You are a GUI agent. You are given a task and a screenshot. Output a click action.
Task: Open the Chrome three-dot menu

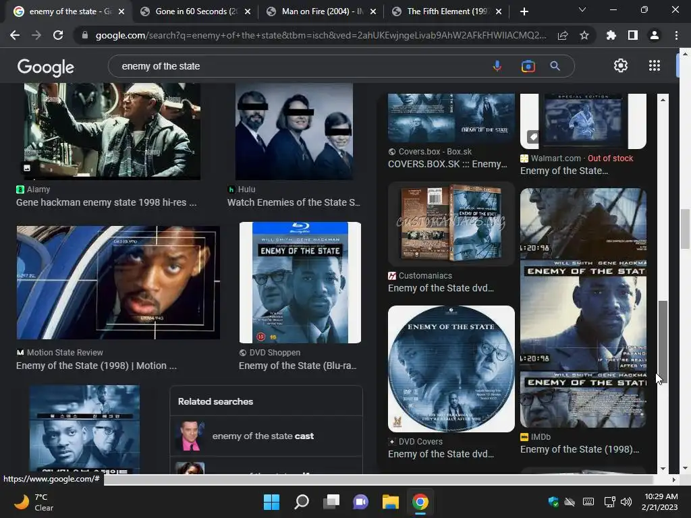click(x=676, y=35)
